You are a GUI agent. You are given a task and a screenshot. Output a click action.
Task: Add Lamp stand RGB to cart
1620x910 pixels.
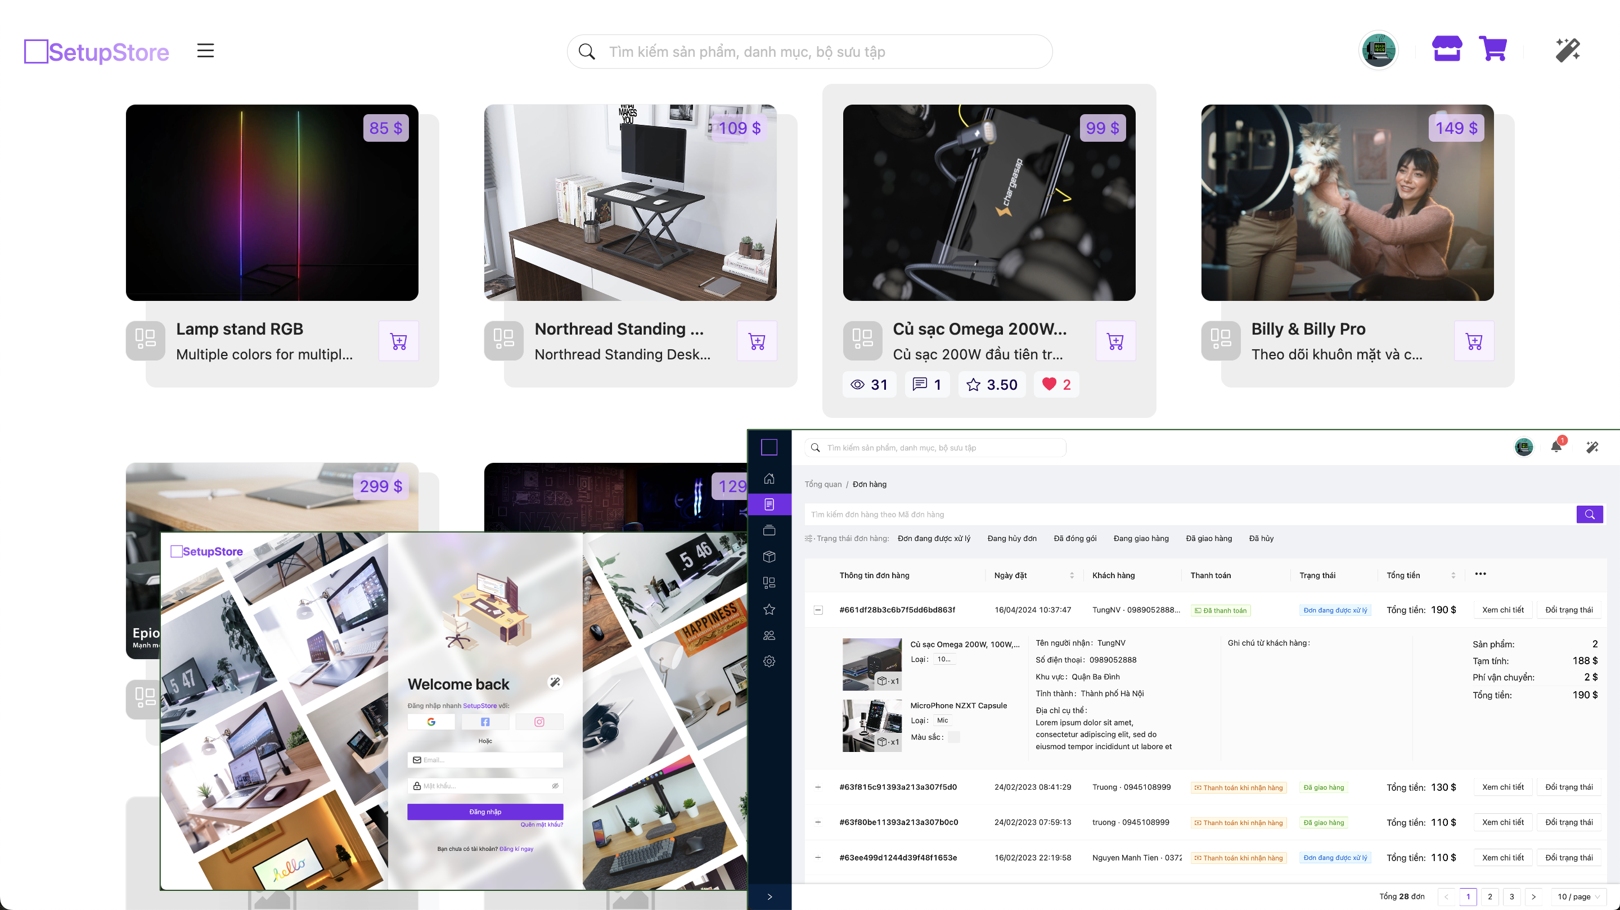click(399, 341)
